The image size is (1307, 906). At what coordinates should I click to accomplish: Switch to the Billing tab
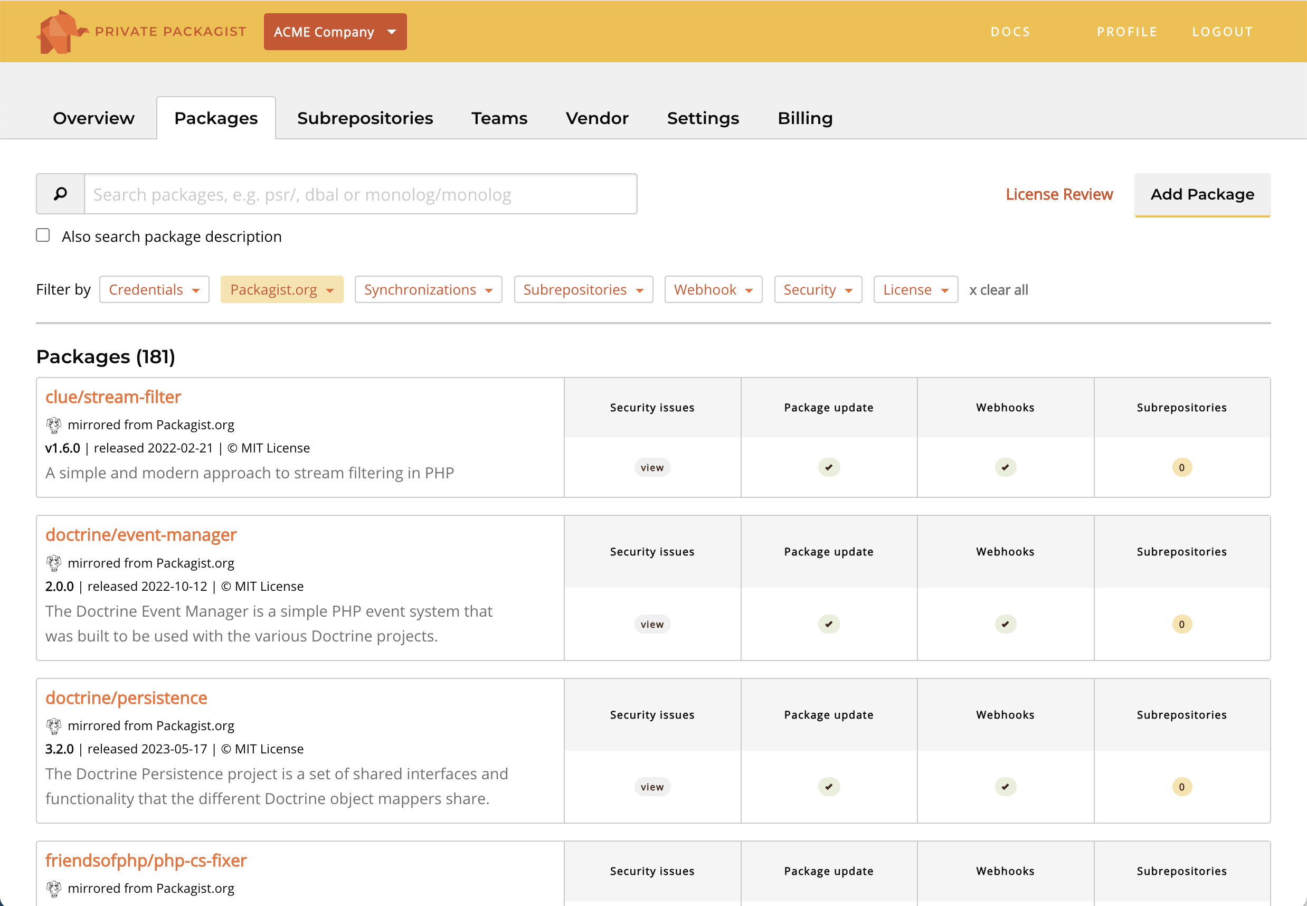806,118
